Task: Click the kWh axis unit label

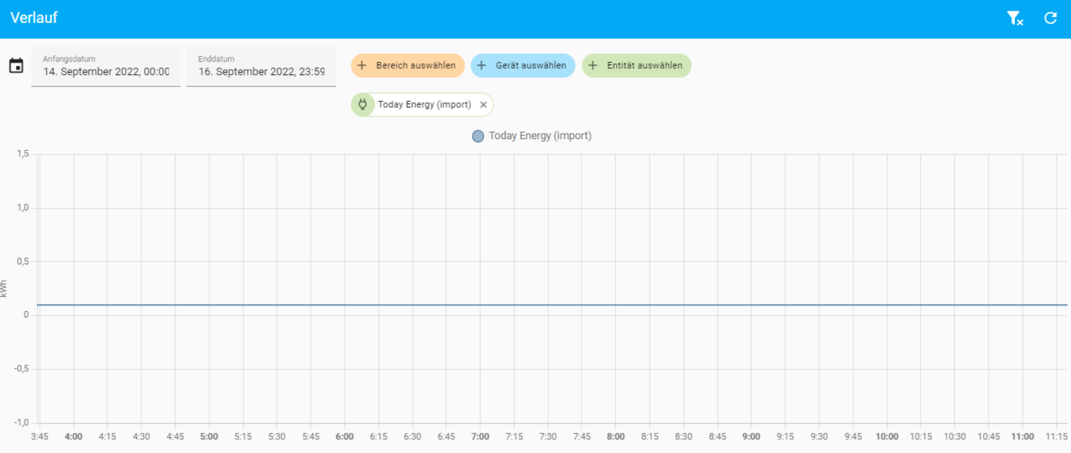Action: click(x=4, y=289)
